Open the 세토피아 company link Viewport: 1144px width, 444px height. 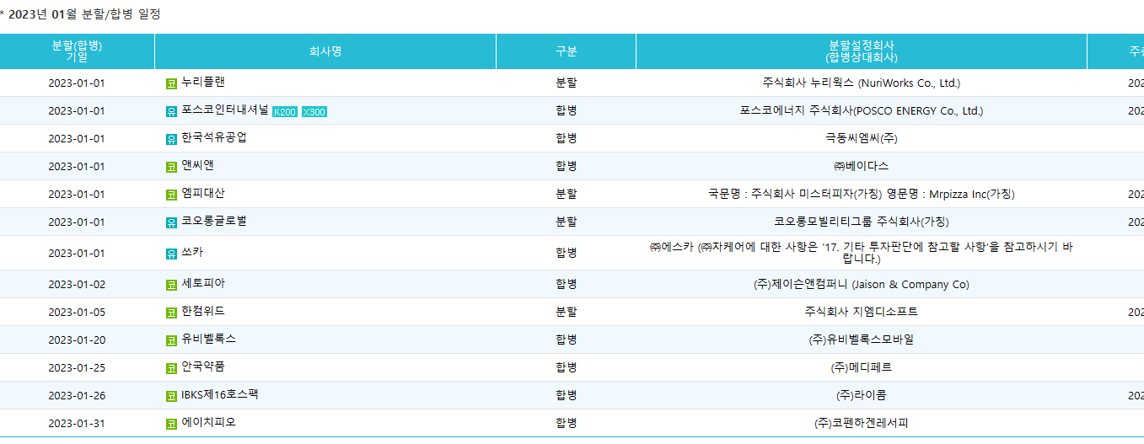coord(203,284)
